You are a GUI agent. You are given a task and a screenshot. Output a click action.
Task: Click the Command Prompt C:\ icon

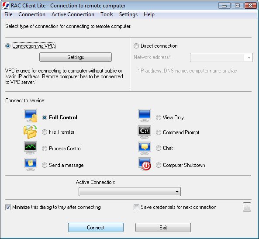coord(145,132)
